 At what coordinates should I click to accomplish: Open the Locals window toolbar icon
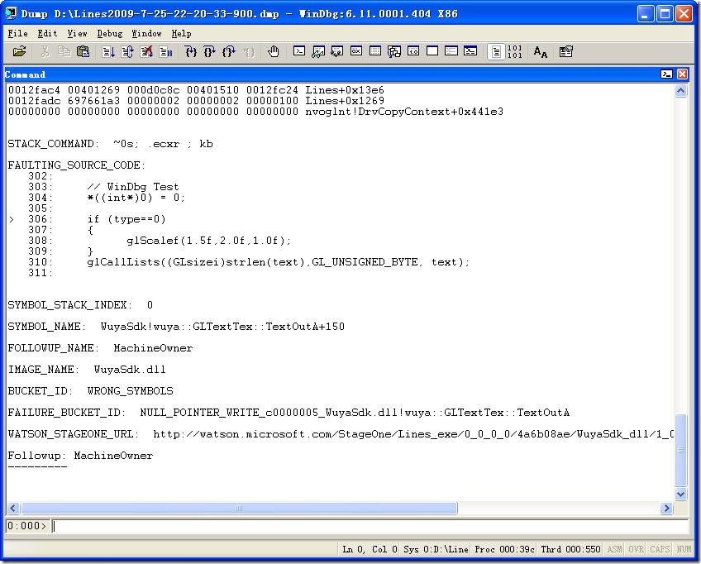337,51
